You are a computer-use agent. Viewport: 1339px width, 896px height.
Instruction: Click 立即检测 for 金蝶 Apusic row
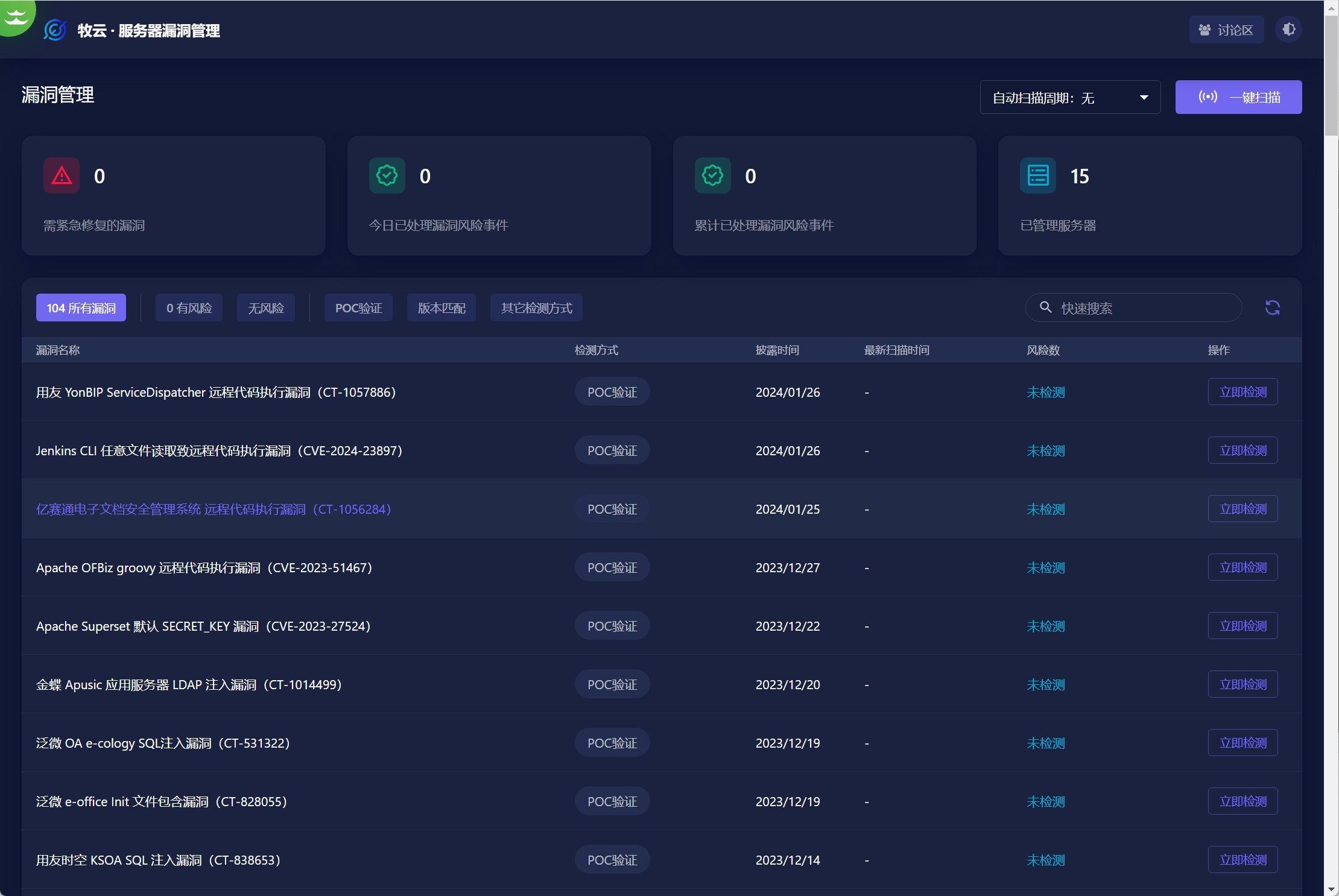tap(1243, 684)
